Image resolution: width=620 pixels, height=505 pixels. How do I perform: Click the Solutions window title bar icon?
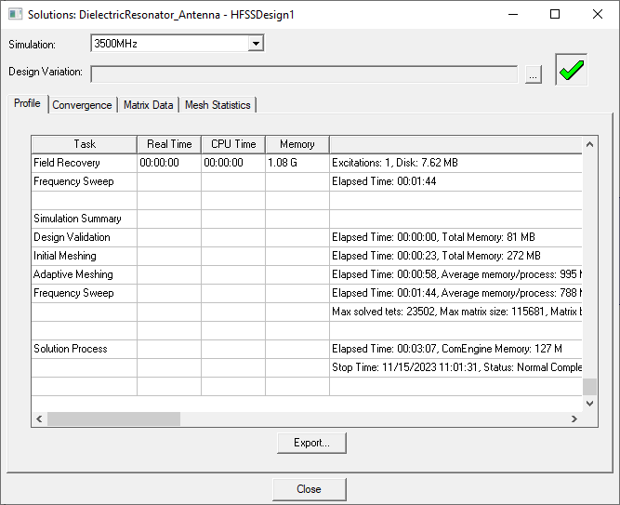[14, 14]
